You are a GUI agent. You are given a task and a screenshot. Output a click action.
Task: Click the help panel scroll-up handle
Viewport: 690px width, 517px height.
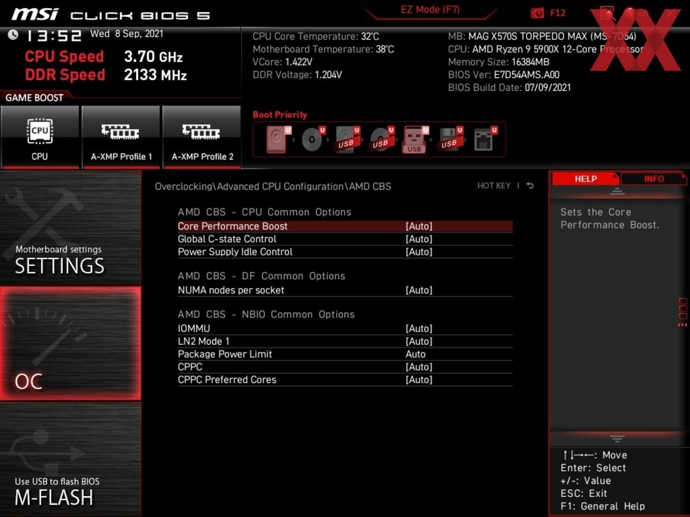click(x=617, y=192)
